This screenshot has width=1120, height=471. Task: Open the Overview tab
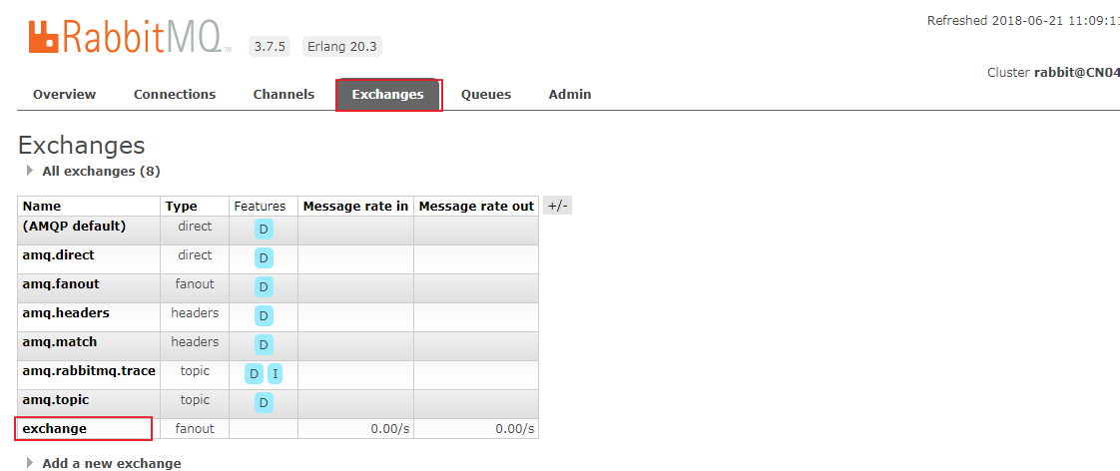click(64, 94)
